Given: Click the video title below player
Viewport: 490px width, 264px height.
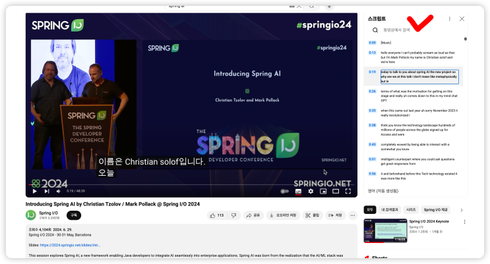Looking at the screenshot, I should (113, 204).
